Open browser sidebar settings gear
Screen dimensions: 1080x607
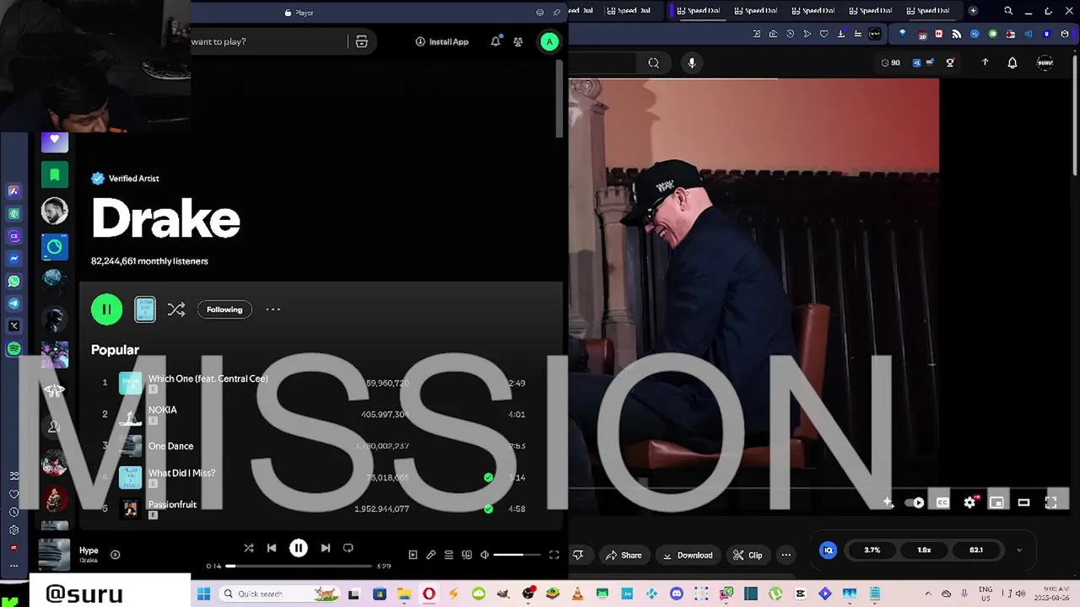pyautogui.click(x=13, y=530)
